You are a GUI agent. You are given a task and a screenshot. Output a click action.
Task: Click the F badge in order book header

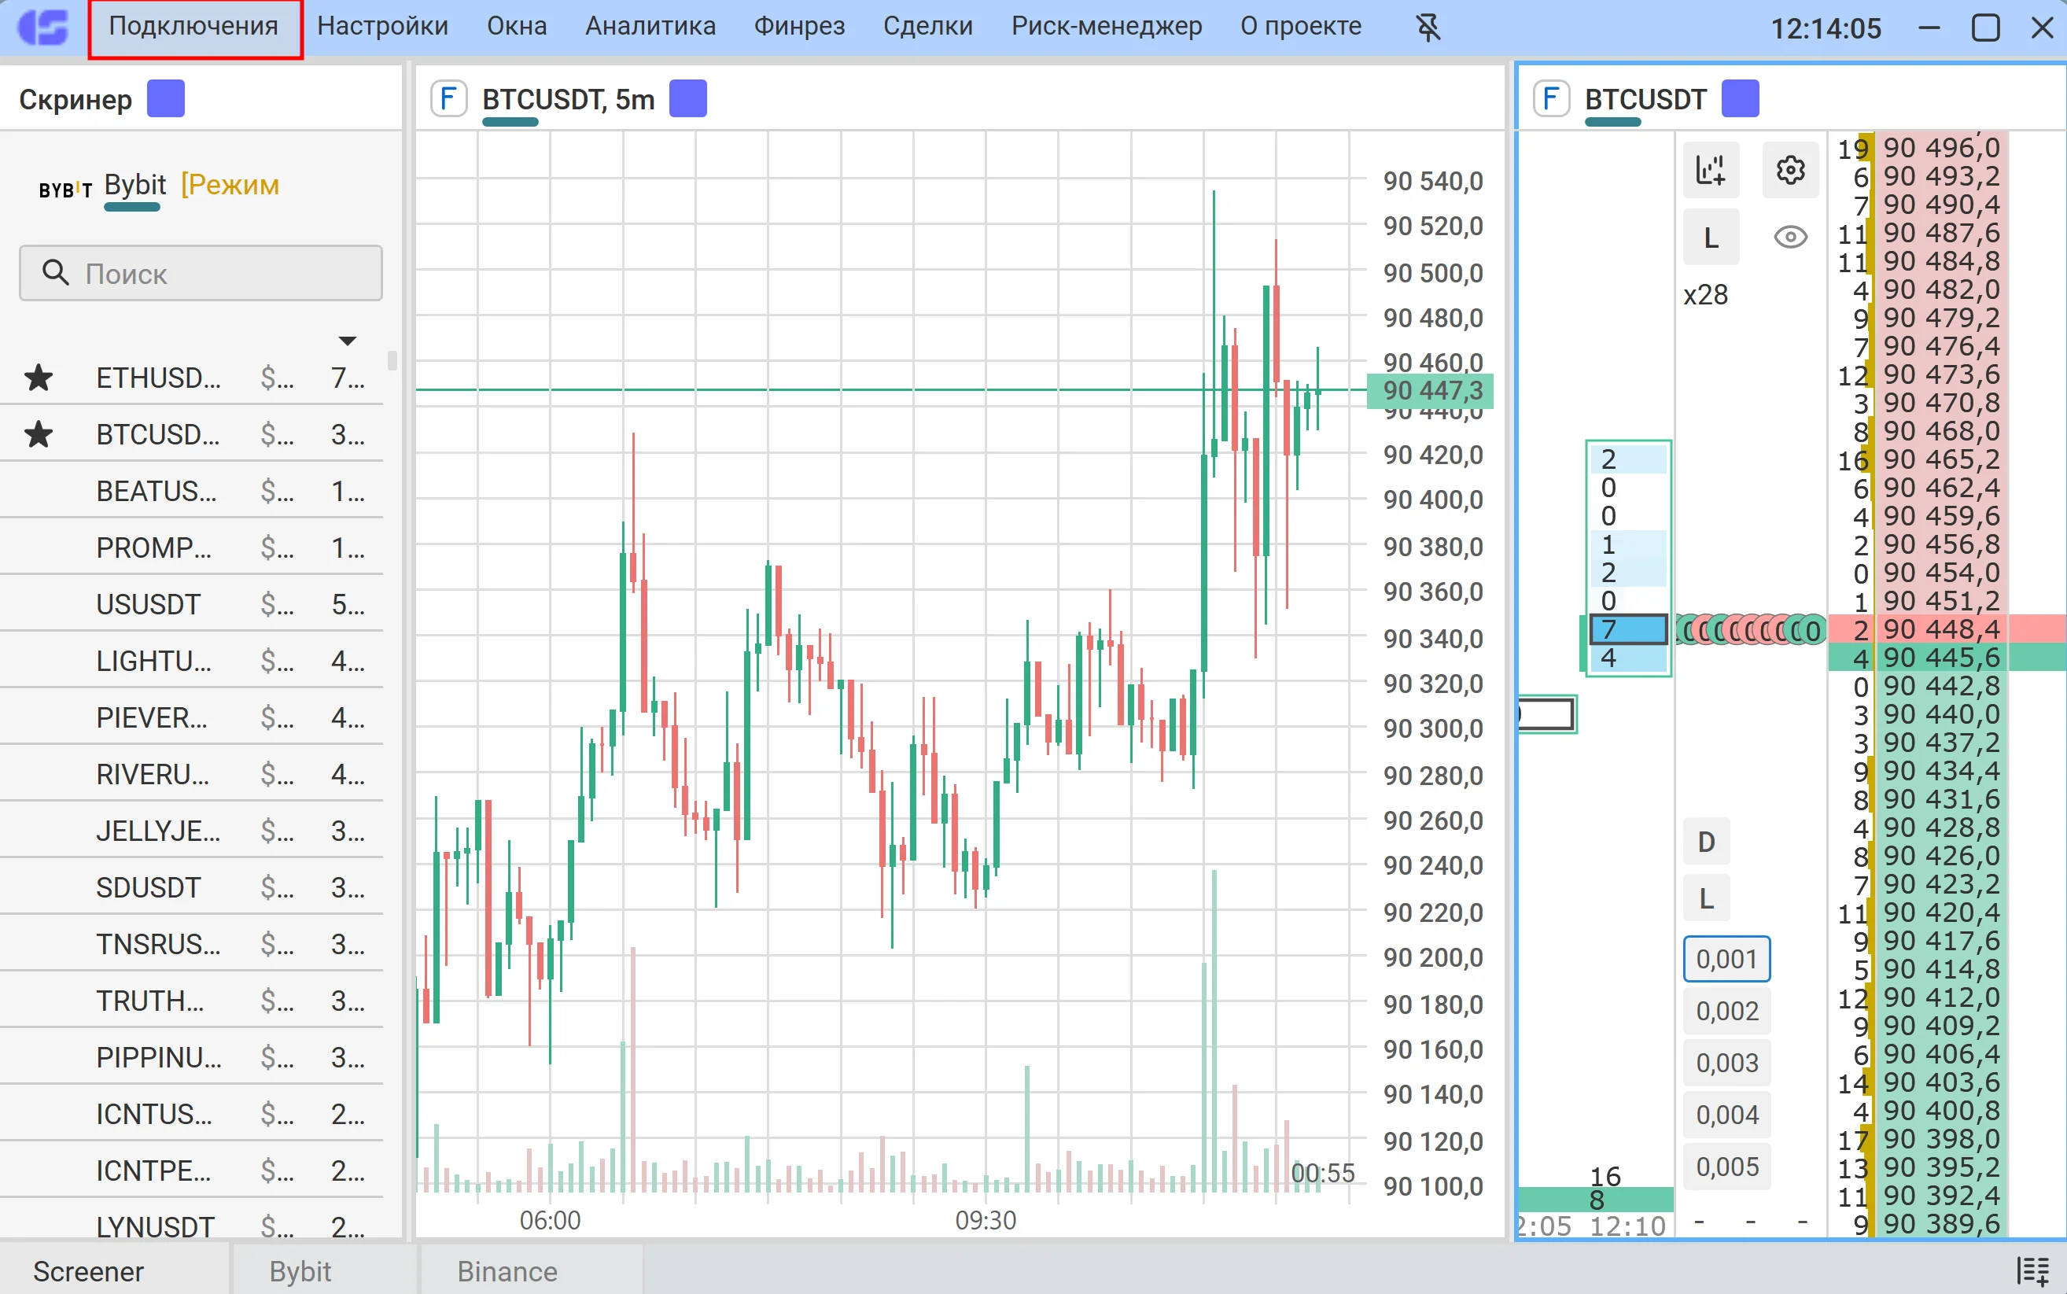pyautogui.click(x=1550, y=99)
